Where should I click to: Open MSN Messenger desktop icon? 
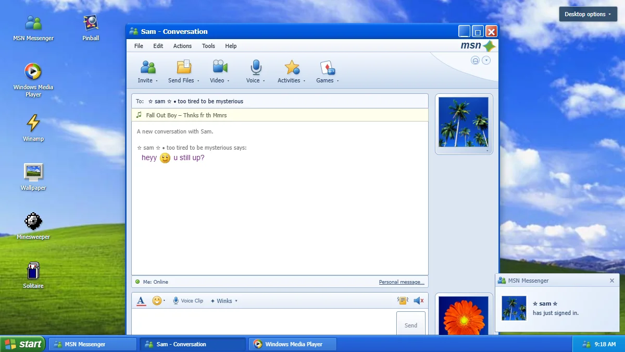33,23
